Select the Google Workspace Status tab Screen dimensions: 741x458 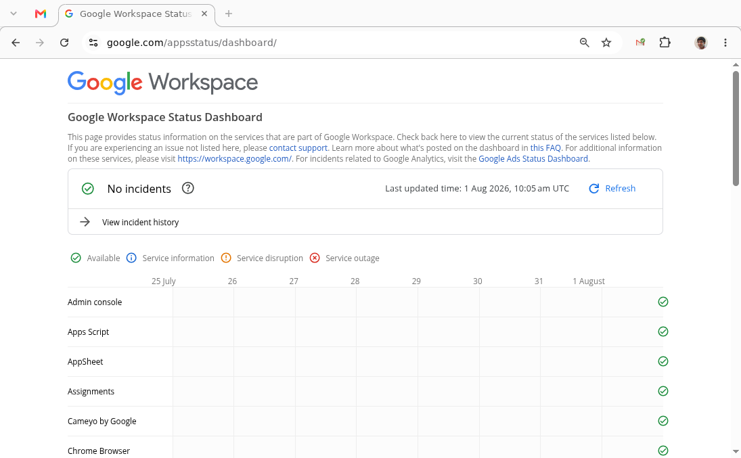click(x=137, y=14)
